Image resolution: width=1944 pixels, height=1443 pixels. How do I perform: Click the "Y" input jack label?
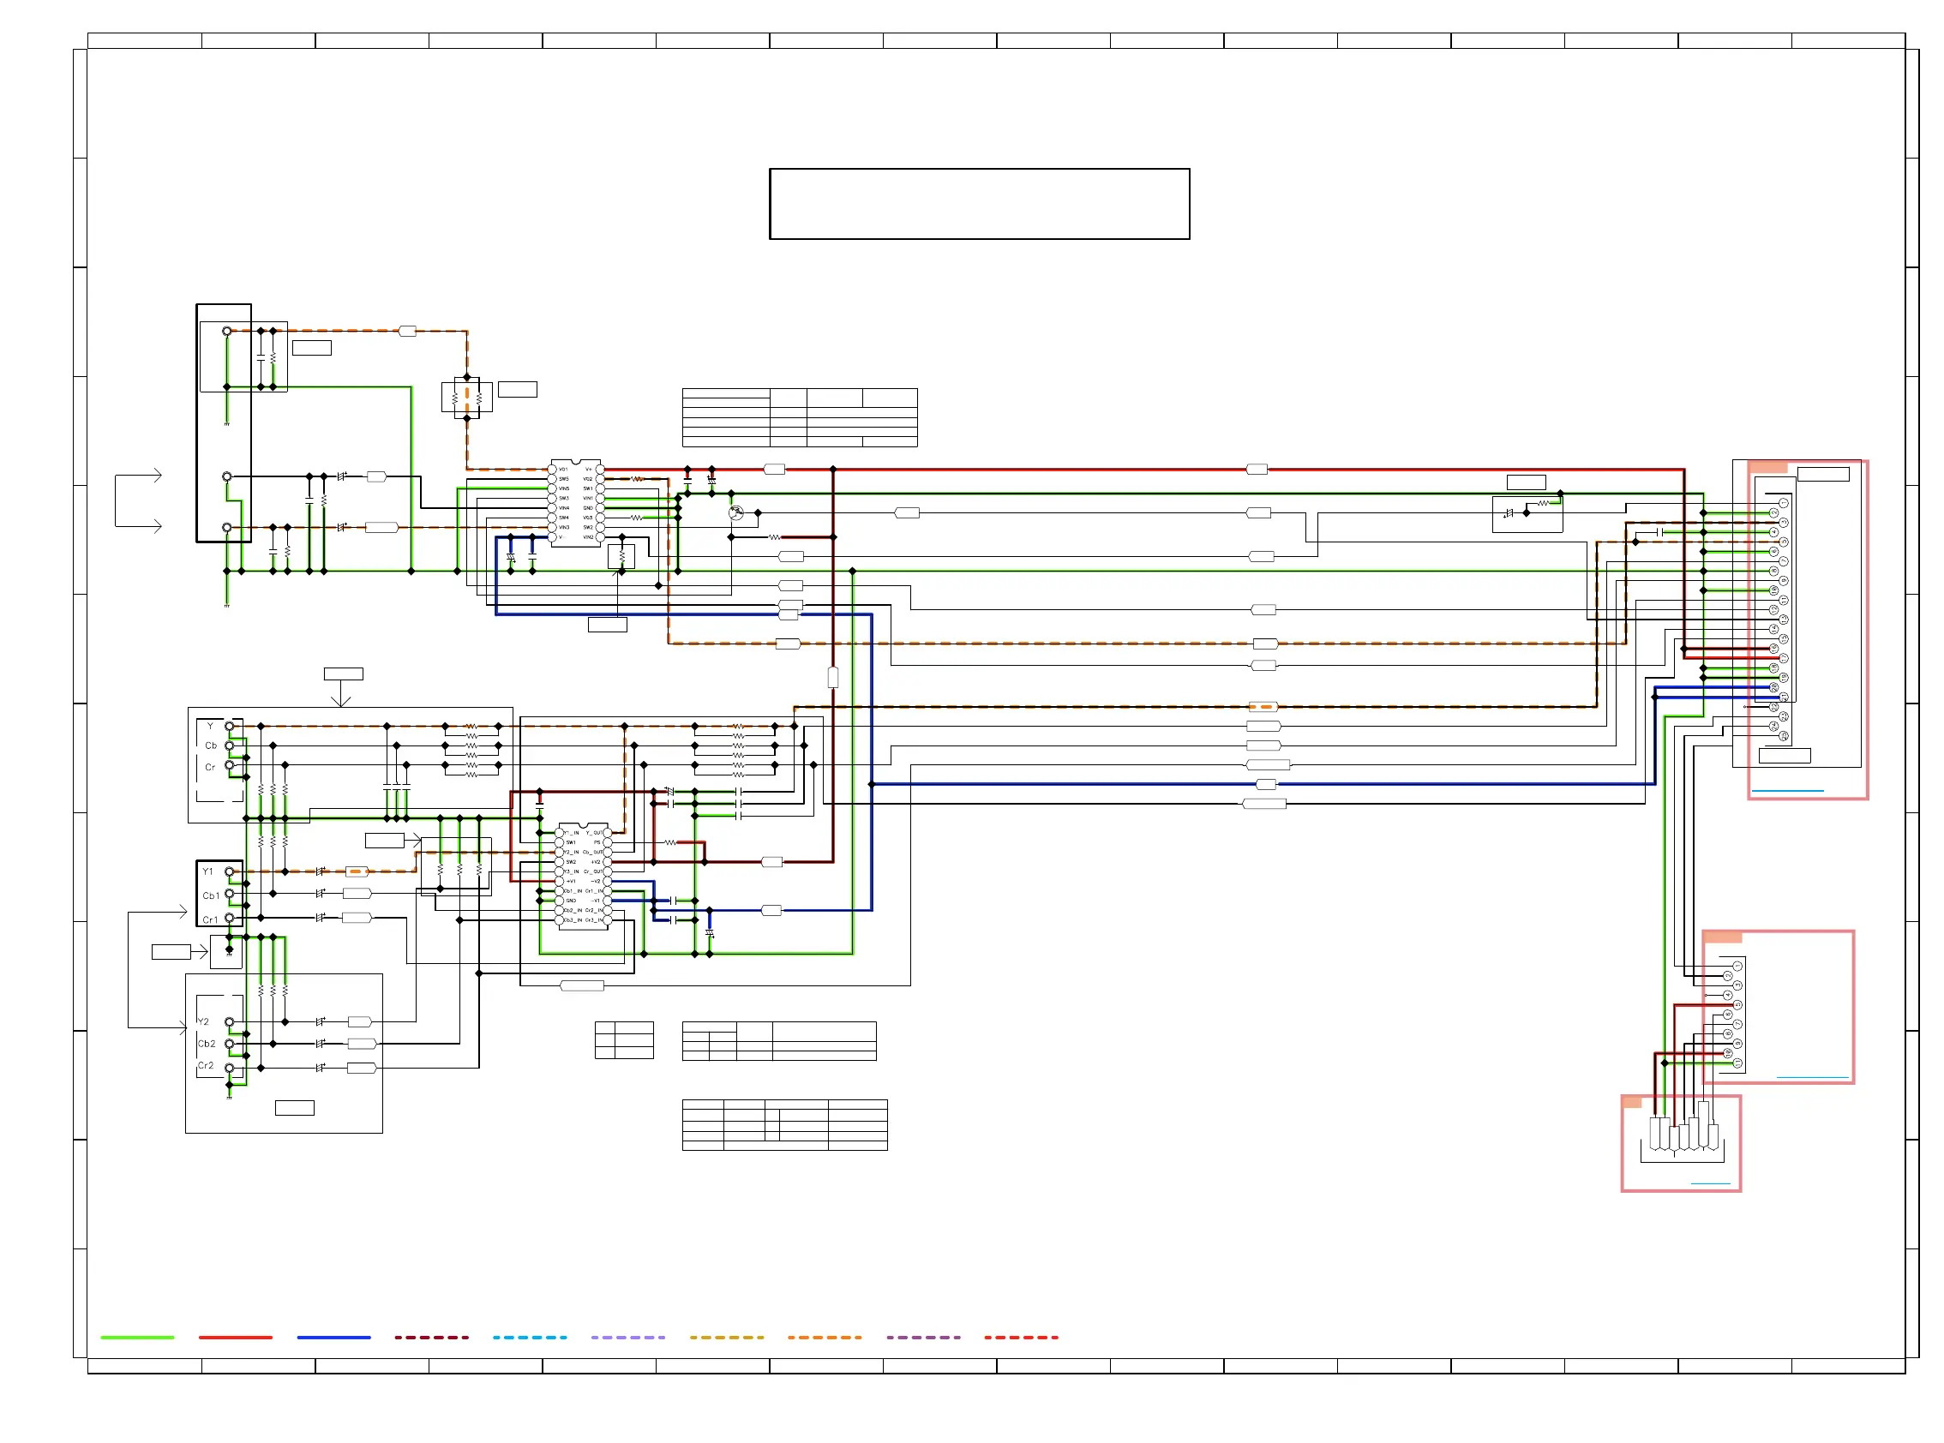click(x=210, y=727)
